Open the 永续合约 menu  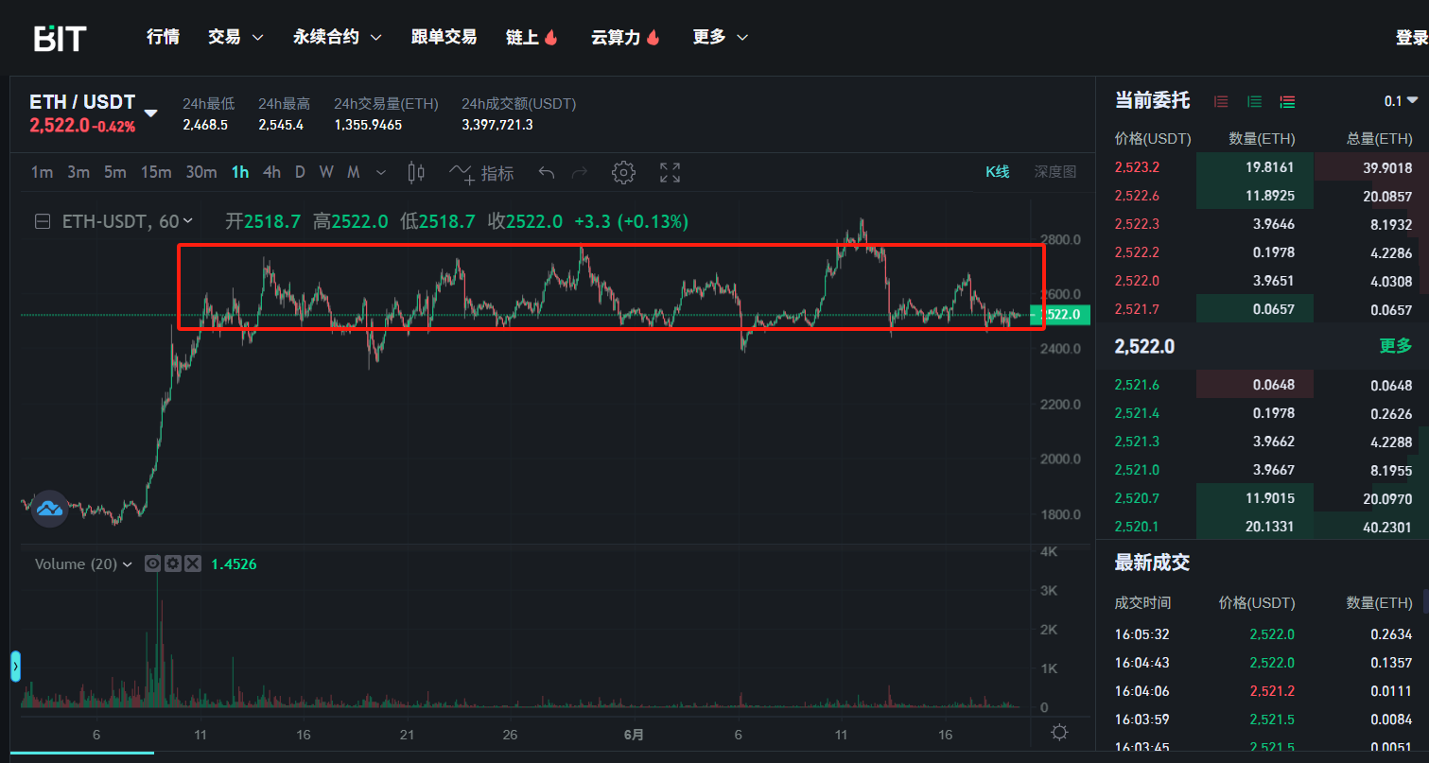(337, 37)
